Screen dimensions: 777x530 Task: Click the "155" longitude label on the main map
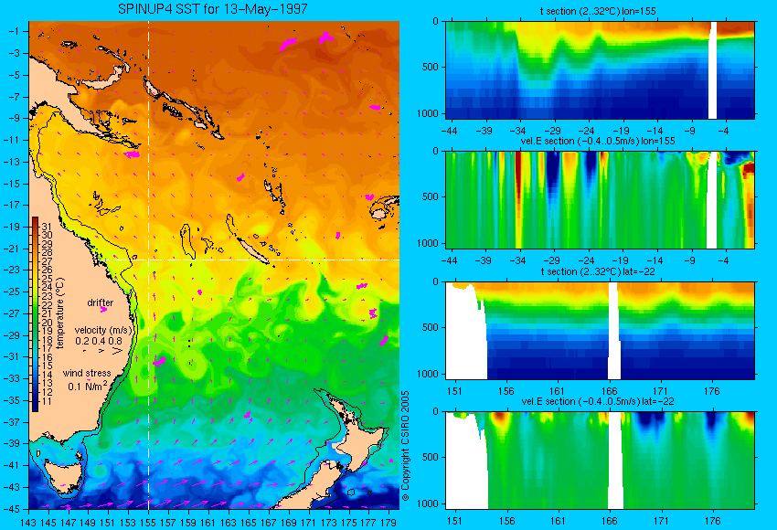pyautogui.click(x=148, y=522)
